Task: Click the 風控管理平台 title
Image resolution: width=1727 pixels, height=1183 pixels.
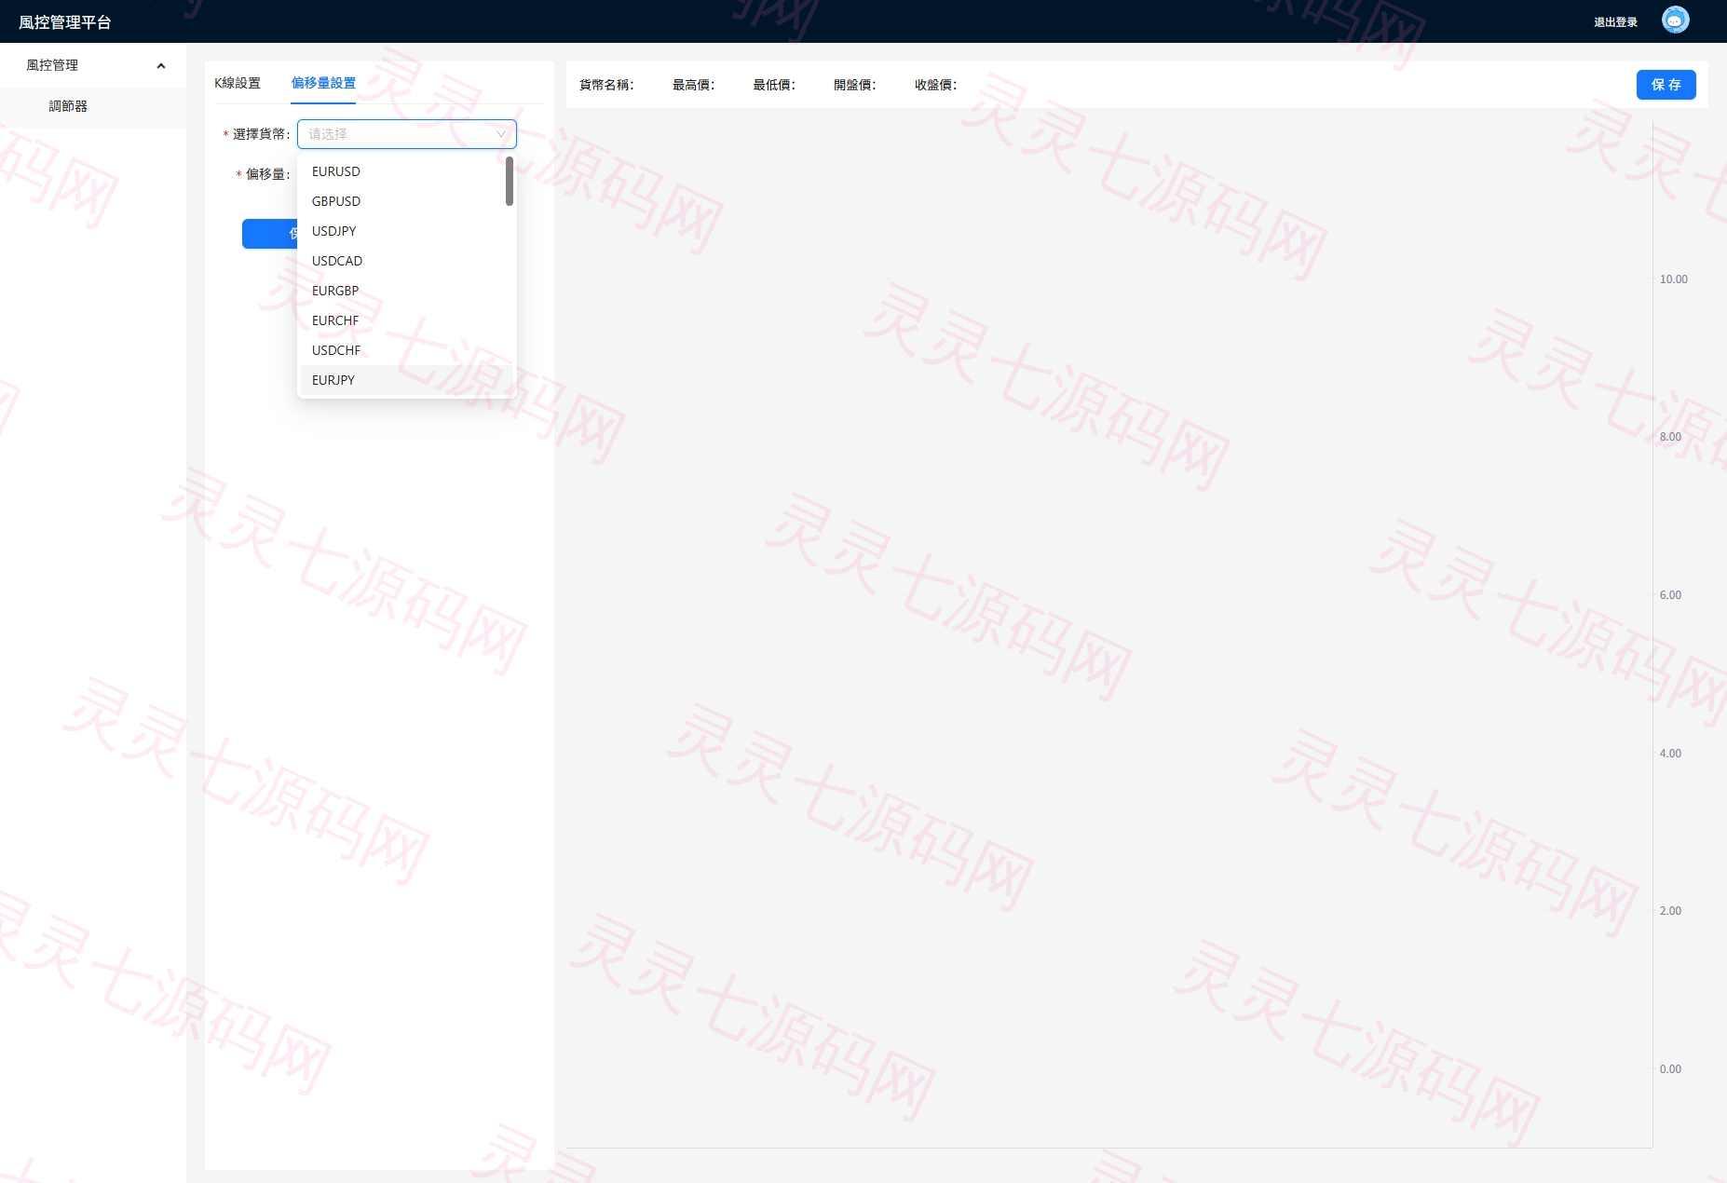Action: [x=64, y=22]
